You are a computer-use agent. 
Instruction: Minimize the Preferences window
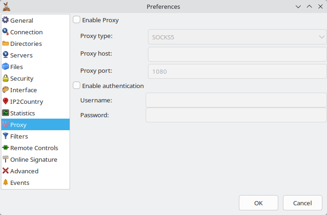pyautogui.click(x=298, y=6)
